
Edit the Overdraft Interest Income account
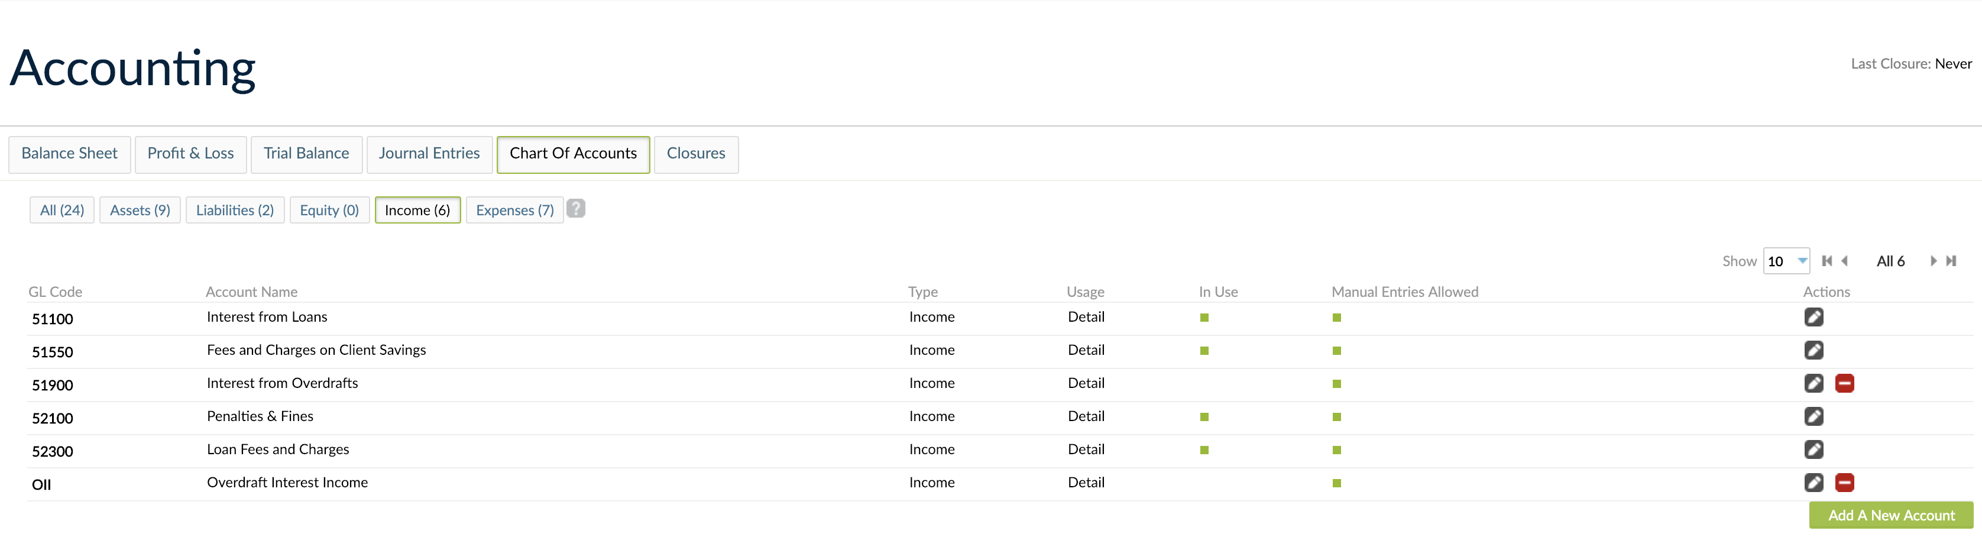tap(1814, 483)
